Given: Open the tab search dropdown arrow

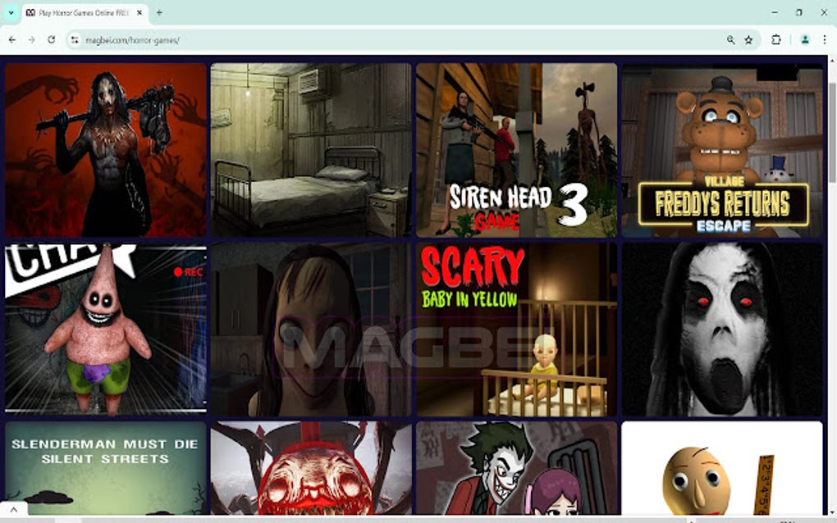Looking at the screenshot, I should click(x=11, y=12).
